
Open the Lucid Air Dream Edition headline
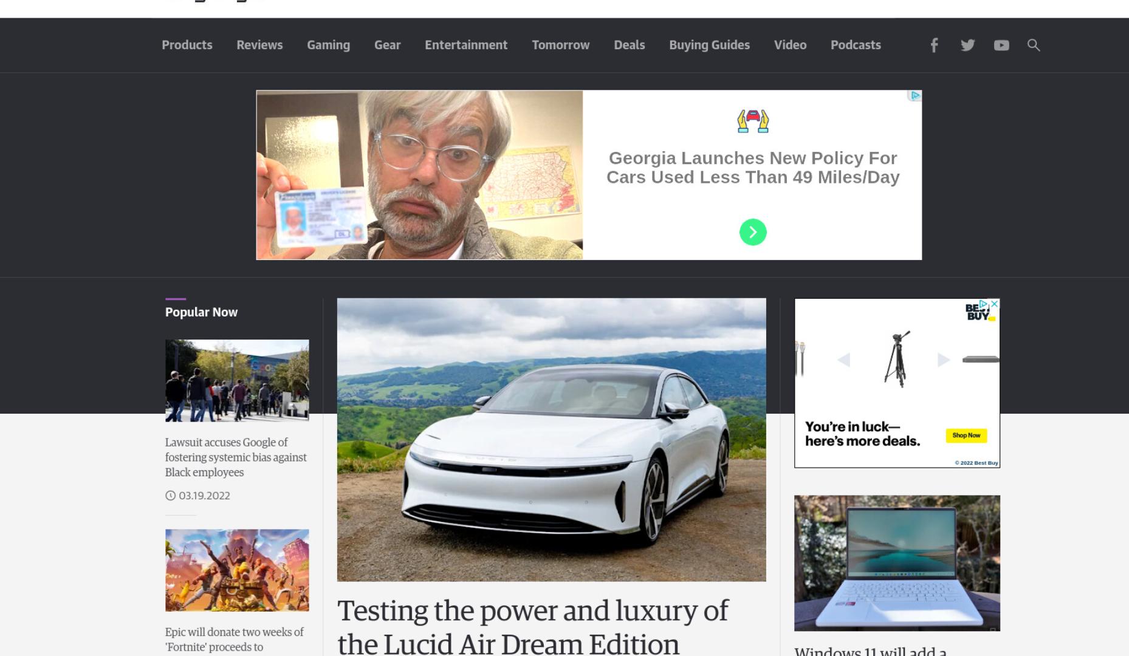pos(532,627)
